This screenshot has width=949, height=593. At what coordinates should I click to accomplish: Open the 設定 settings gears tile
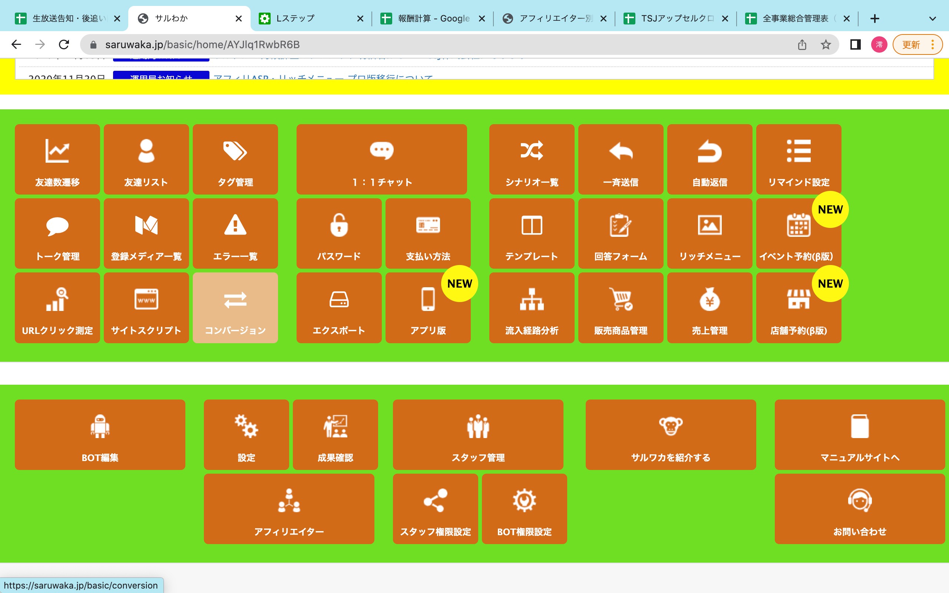point(246,434)
